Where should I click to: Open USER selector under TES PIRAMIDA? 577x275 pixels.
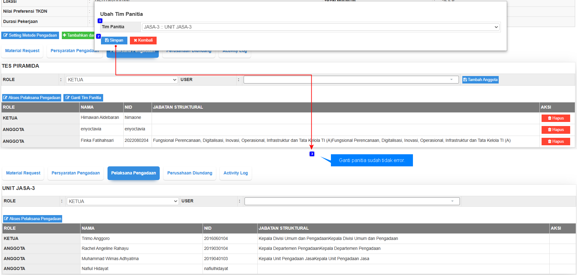pos(351,80)
